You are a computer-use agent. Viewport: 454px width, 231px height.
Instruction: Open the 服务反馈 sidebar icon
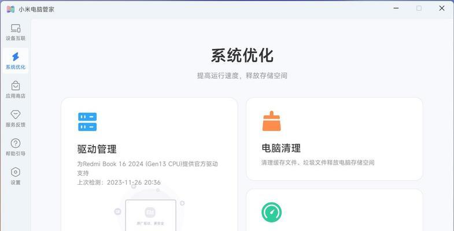(x=16, y=114)
